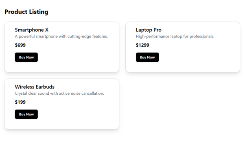
Task: Click the word 'Listing' in page heading
Action: pos(39,12)
